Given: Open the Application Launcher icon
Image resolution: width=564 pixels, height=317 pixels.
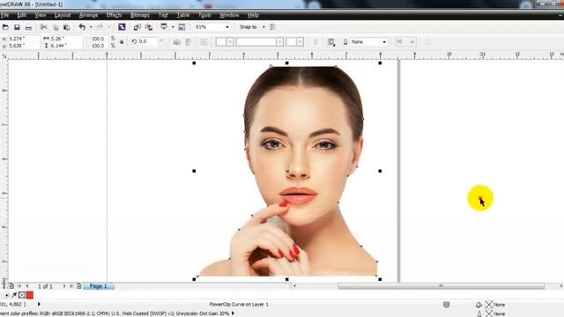Looking at the screenshot, I should coord(164,27).
